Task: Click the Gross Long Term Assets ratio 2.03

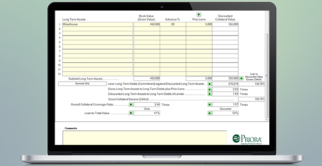Action: tap(225, 90)
